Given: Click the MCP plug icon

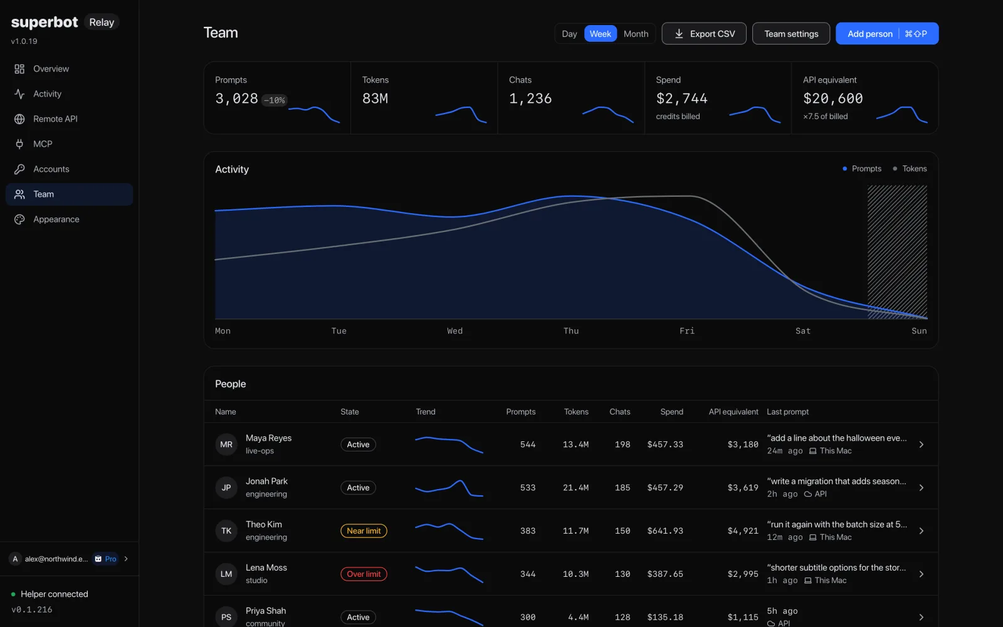Looking at the screenshot, I should (19, 144).
